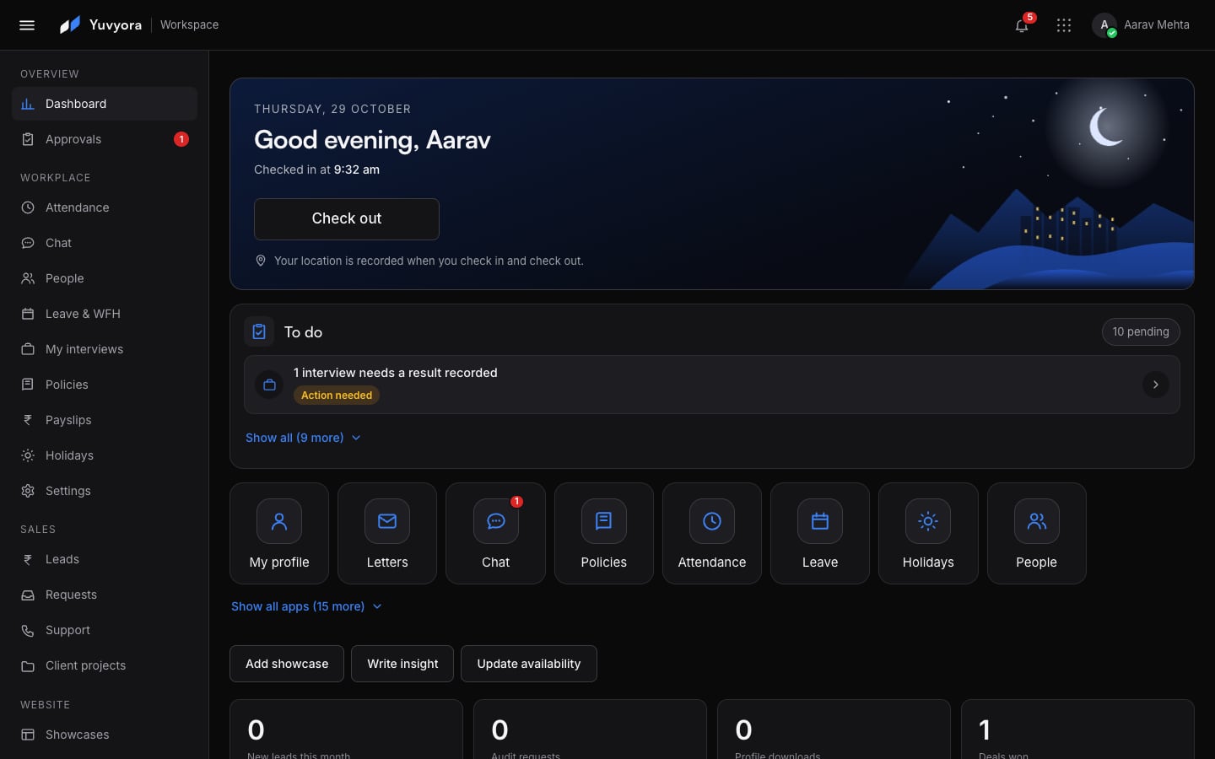Open the apps grid launcher
The width and height of the screenshot is (1215, 759).
click(x=1064, y=25)
